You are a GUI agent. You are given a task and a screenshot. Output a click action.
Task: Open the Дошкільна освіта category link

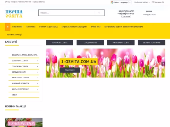[x=20, y=61]
